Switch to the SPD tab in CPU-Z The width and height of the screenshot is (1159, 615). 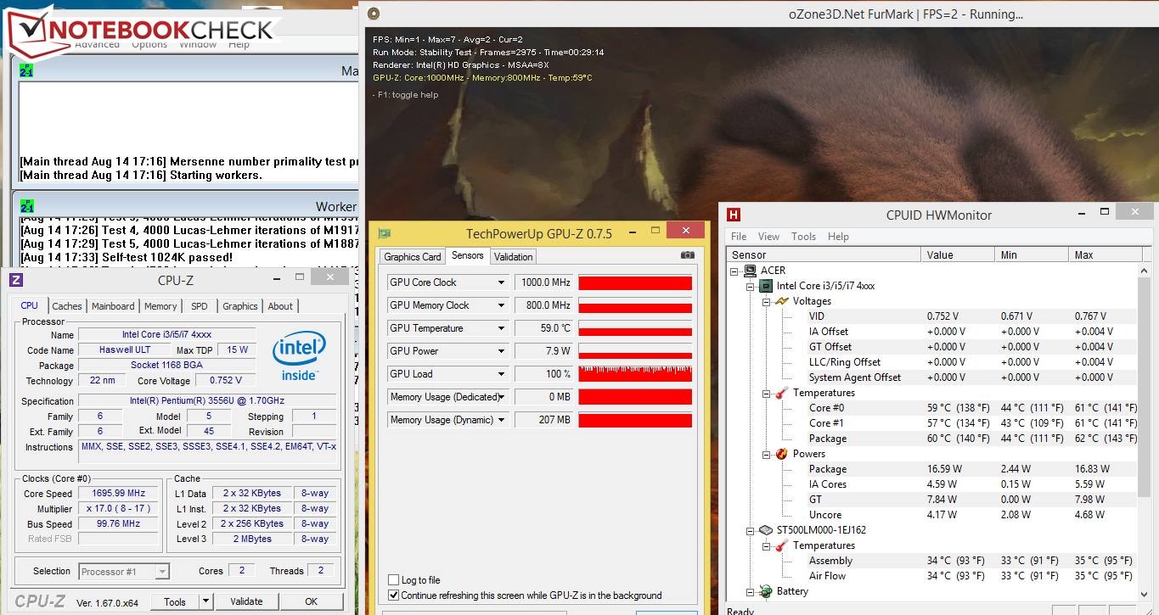pyautogui.click(x=199, y=306)
